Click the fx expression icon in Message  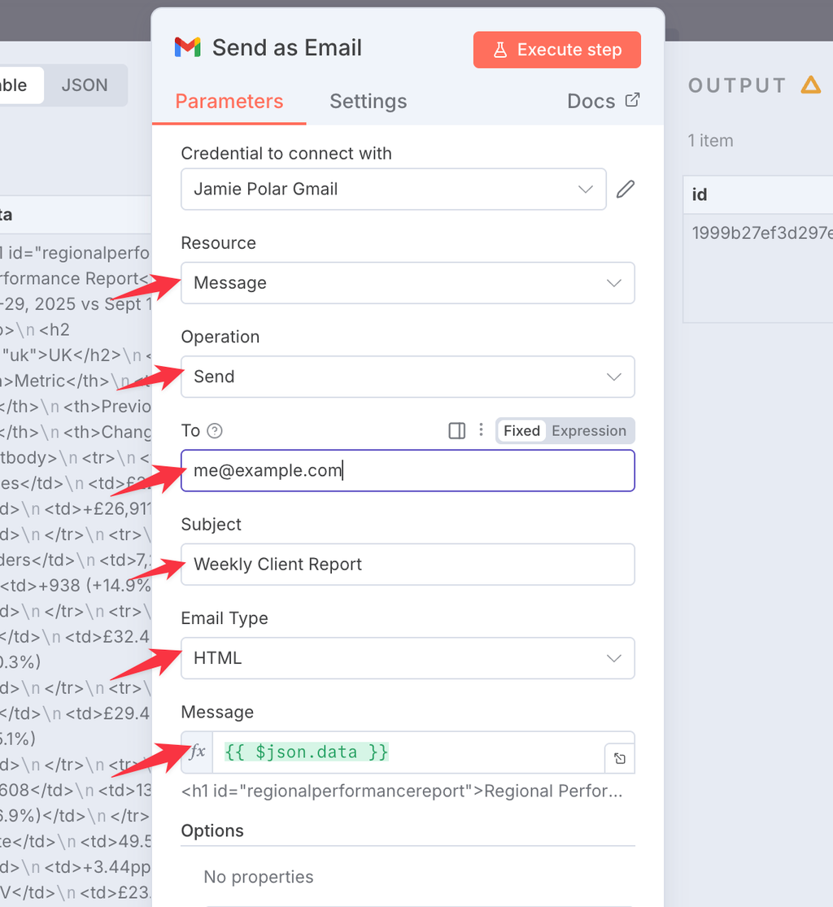[197, 752]
